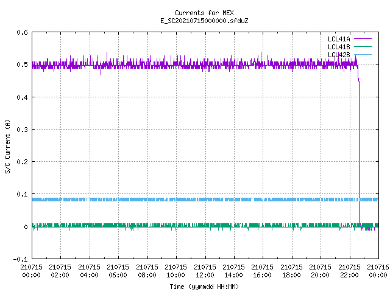Click the green LCL41B legend line sample
Viewport: 390px width, 292px height.
(x=363, y=47)
